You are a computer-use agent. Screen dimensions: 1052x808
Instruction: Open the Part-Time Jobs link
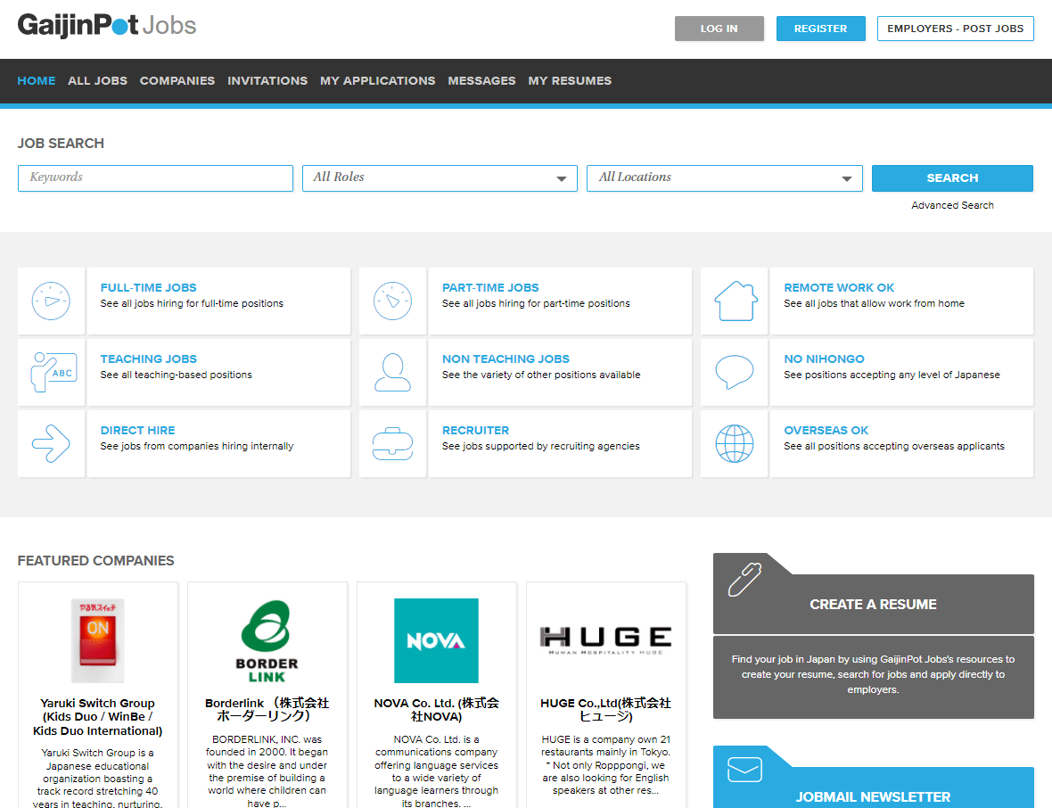[490, 287]
